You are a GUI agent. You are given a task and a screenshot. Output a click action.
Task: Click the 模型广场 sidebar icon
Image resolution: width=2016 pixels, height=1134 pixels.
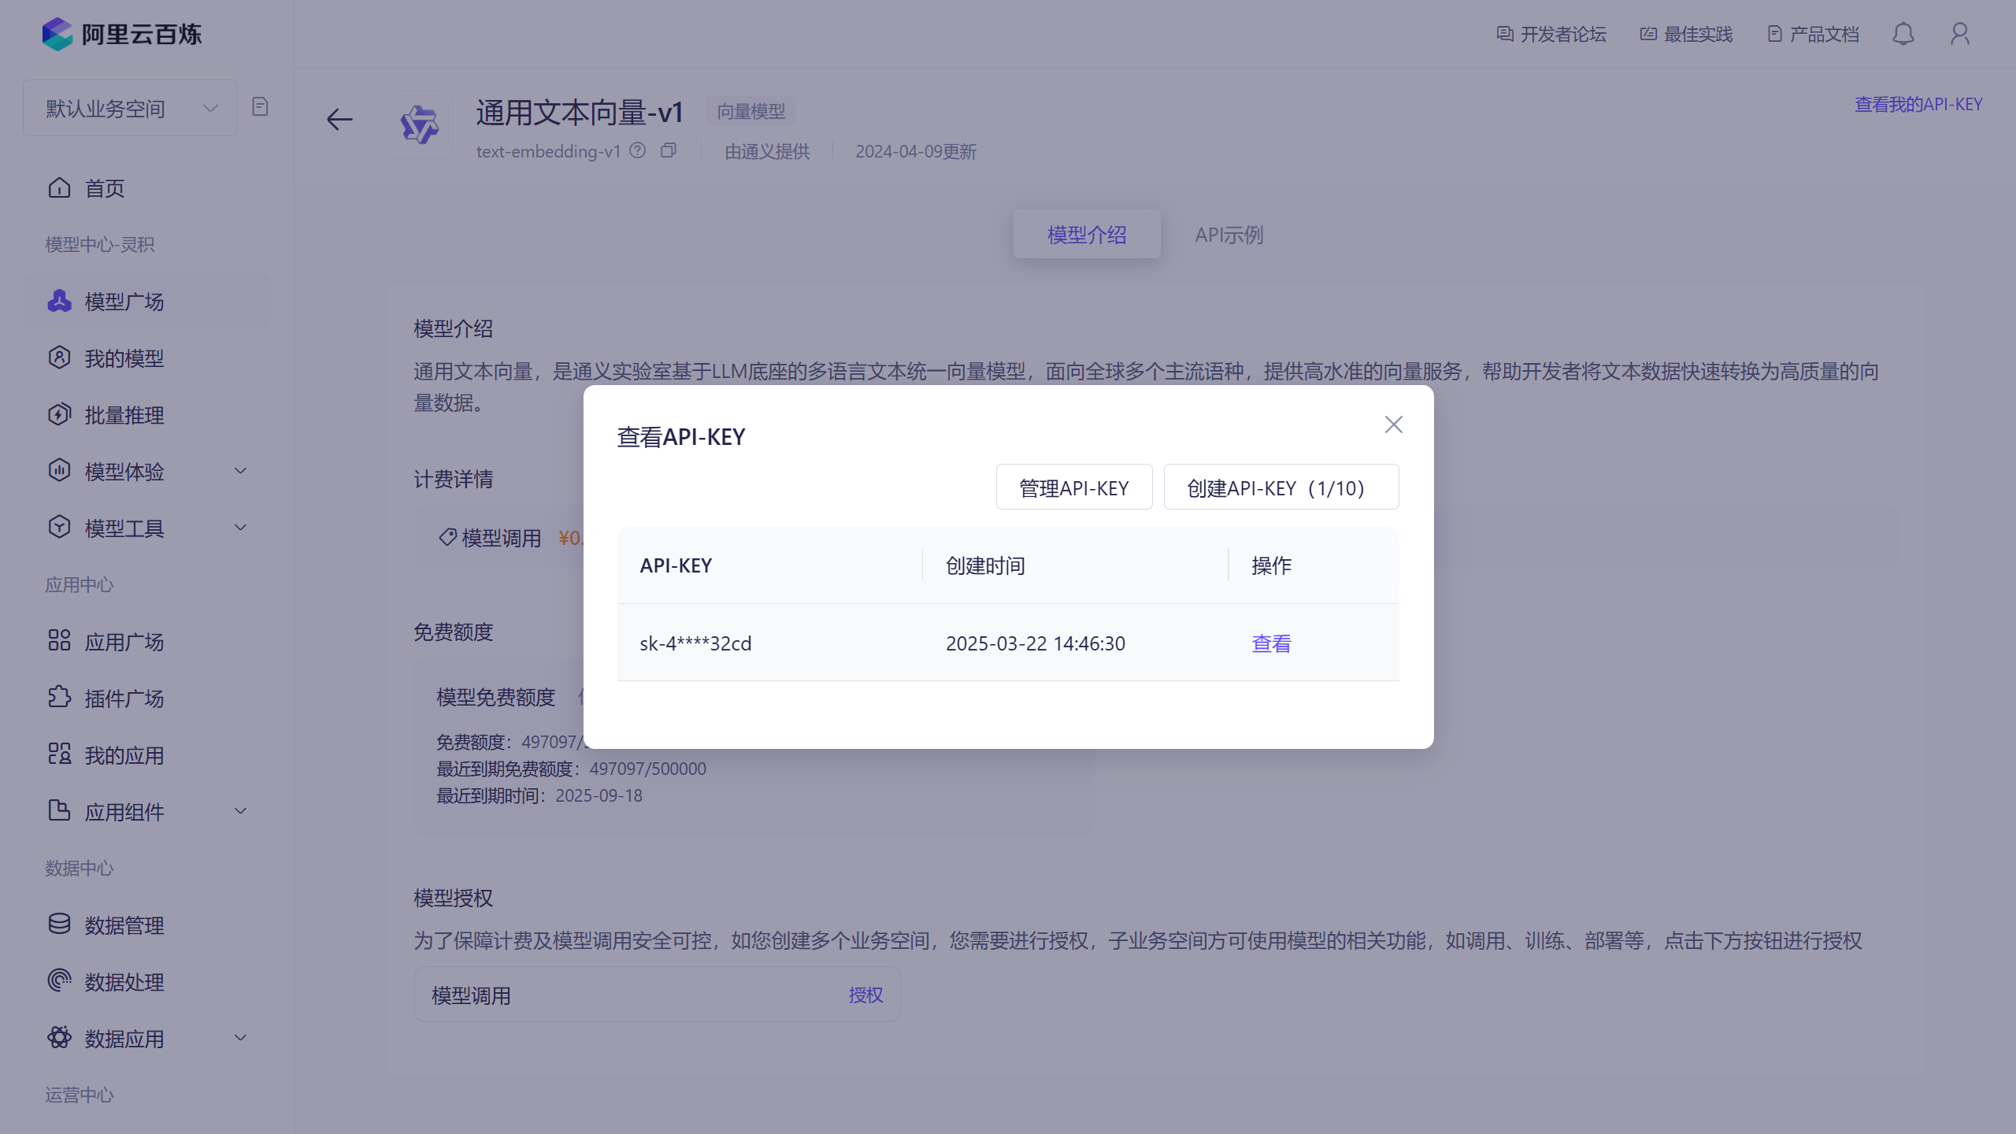59,302
